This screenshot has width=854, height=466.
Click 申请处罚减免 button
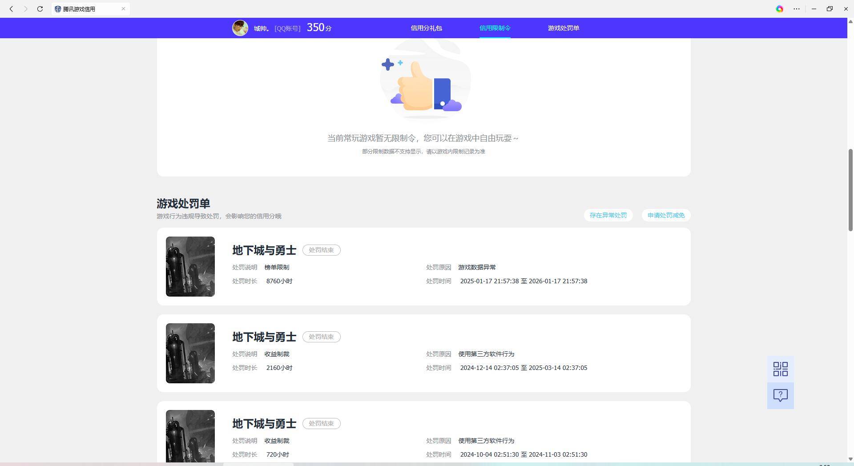click(666, 215)
